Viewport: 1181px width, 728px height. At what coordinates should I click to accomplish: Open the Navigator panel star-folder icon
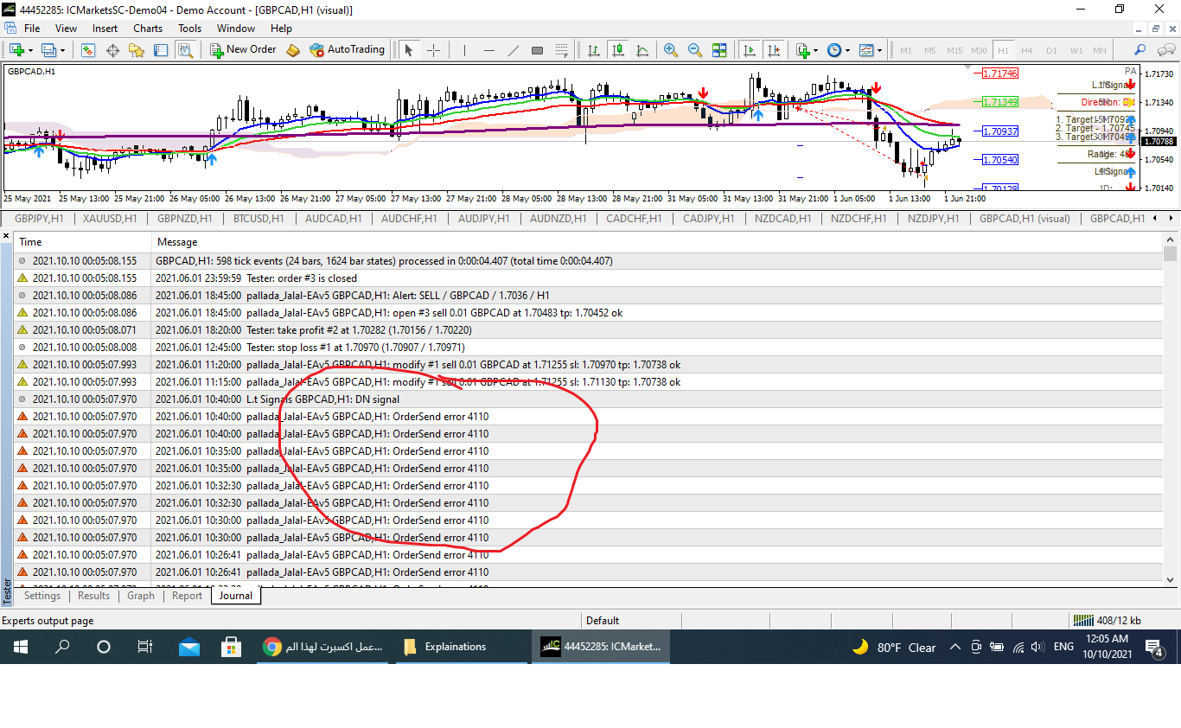(137, 50)
